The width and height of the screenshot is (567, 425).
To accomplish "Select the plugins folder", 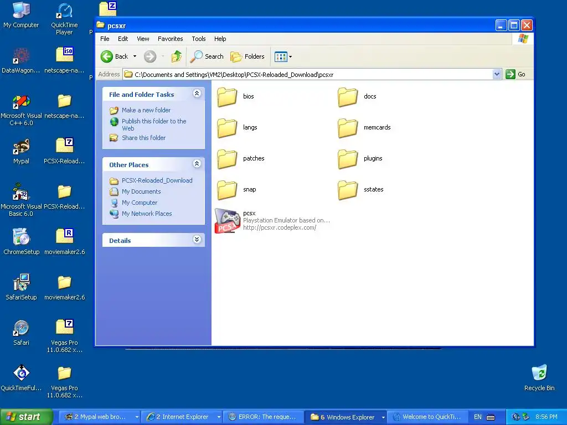I will click(348, 159).
